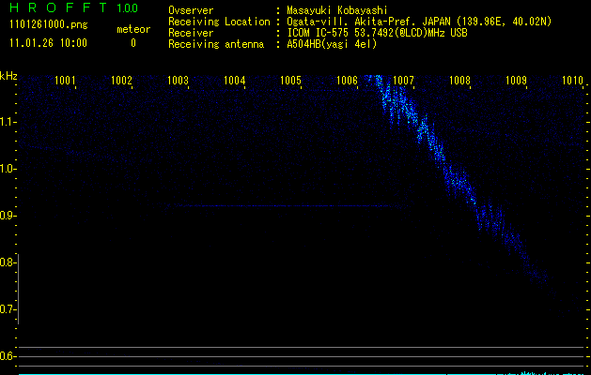This screenshot has width=591, height=375.
Task: Select receiver text ICOM IC-575 53.7492 MHz USB
Action: click(377, 33)
